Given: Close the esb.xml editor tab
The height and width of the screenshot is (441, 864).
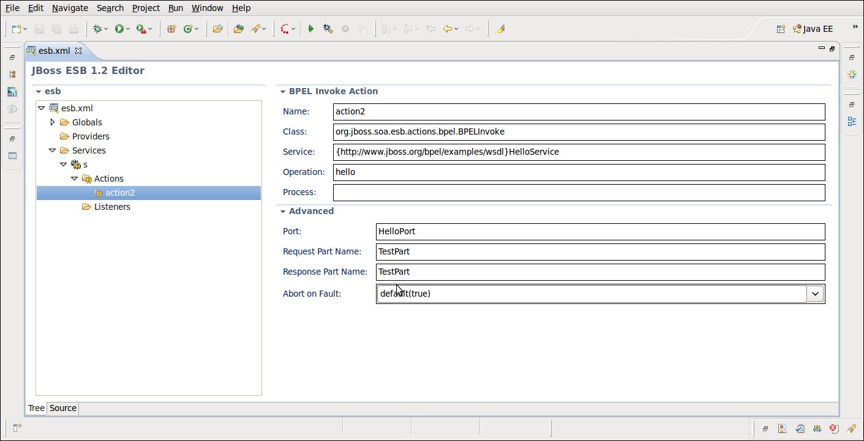Looking at the screenshot, I should click(x=78, y=50).
